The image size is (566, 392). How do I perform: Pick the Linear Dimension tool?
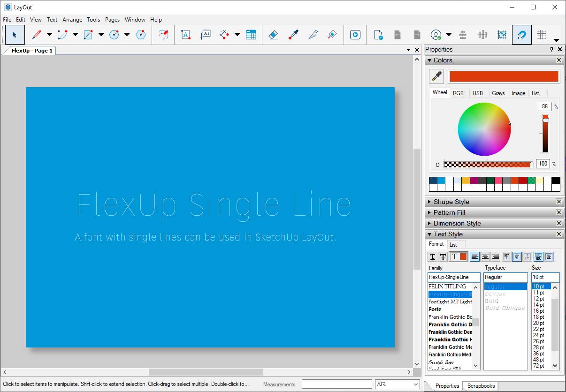click(224, 35)
